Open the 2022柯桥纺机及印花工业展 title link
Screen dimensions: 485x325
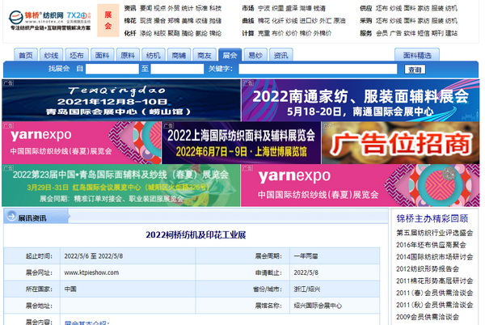[195, 235]
